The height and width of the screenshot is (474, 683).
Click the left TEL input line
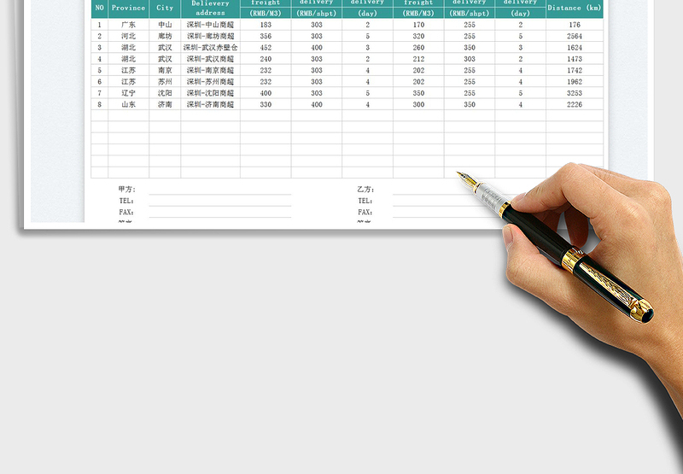tap(219, 202)
